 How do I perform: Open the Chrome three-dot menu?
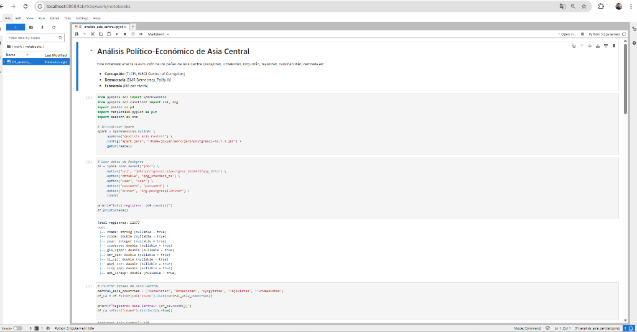631,6
